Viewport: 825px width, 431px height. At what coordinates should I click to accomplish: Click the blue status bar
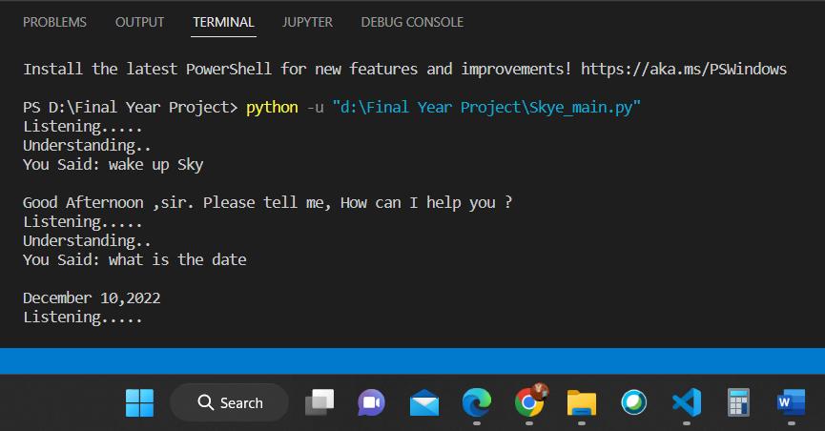[x=412, y=361]
